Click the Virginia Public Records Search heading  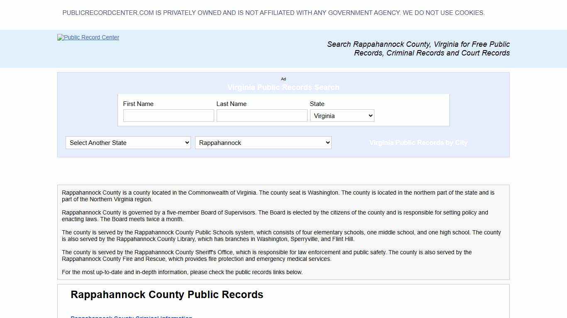click(283, 87)
